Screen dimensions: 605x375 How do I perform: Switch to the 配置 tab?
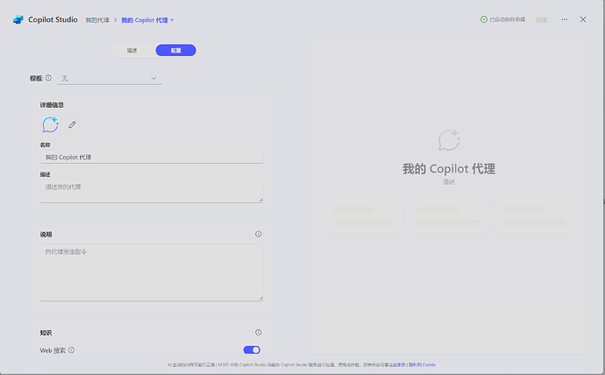[176, 51]
